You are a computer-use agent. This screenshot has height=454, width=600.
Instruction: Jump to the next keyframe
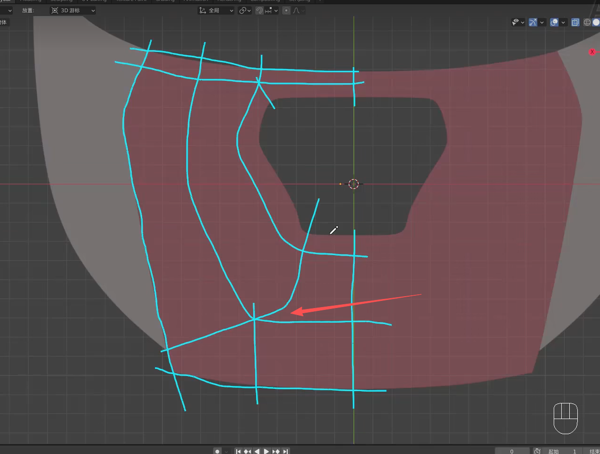point(276,451)
